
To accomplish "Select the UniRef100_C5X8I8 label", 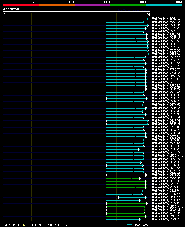I will [166, 50].
